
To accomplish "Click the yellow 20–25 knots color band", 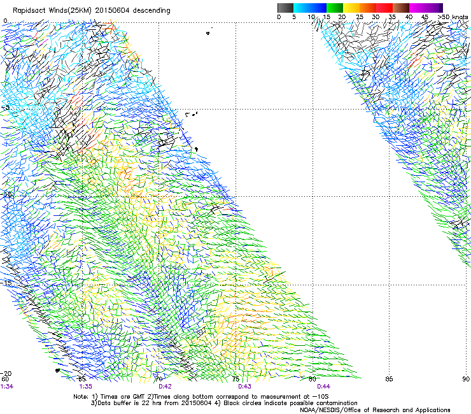I will pyautogui.click(x=351, y=8).
